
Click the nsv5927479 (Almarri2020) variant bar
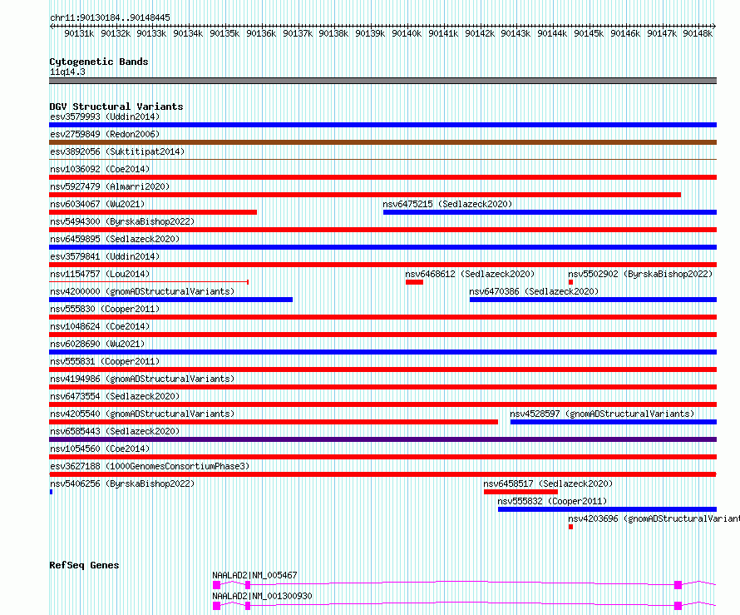[365, 195]
